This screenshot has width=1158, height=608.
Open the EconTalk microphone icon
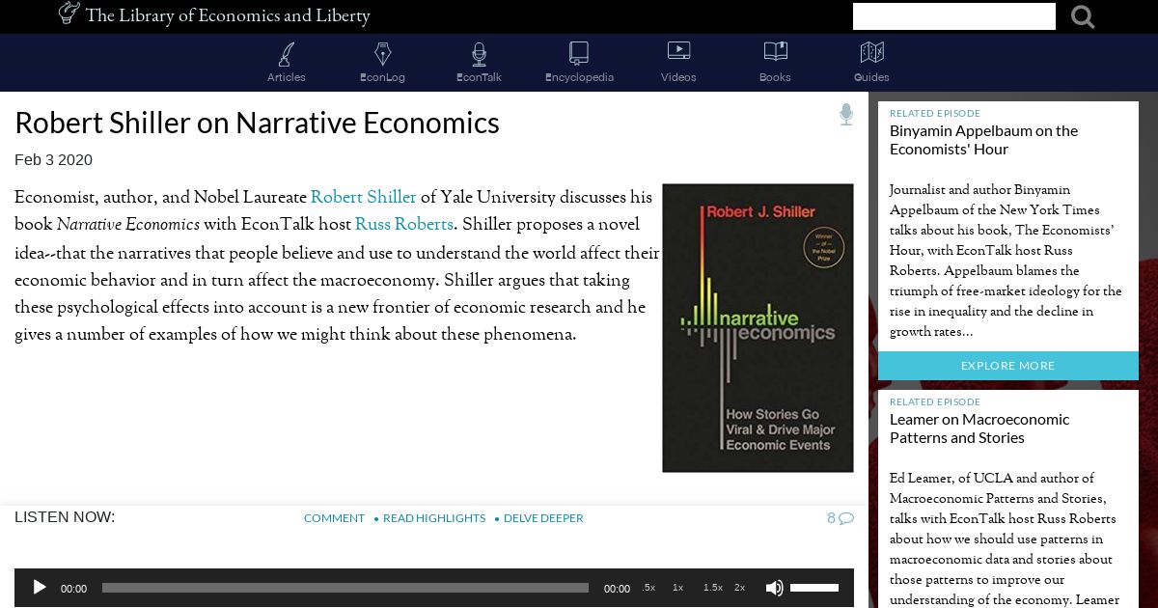click(479, 53)
